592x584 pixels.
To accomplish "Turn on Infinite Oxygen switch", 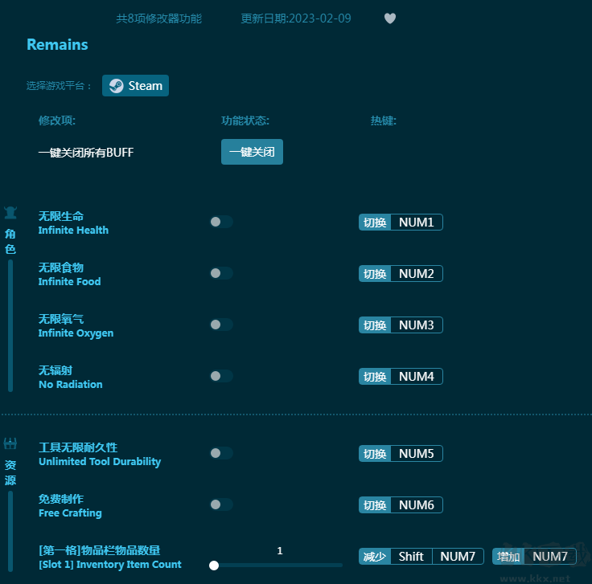I will (220, 325).
